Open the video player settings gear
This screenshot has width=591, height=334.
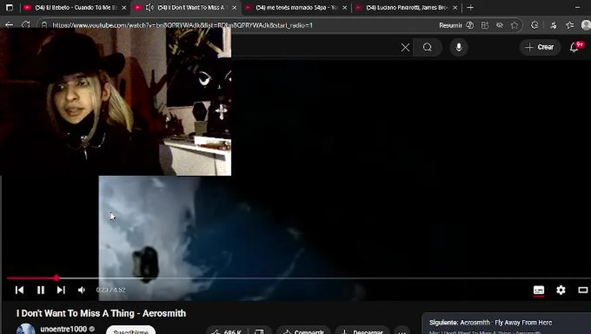561,290
